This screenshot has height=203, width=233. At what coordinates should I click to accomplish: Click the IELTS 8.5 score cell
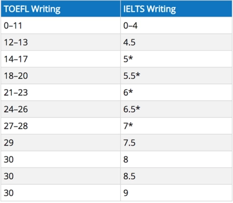coord(176,176)
